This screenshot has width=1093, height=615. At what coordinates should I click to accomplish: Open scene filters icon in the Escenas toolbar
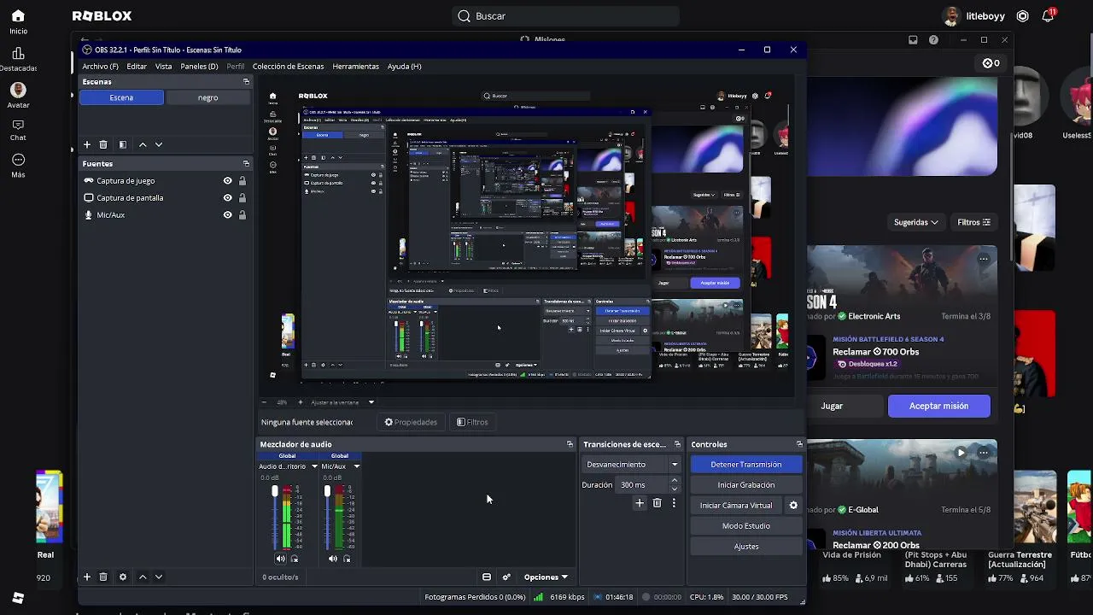click(x=122, y=145)
